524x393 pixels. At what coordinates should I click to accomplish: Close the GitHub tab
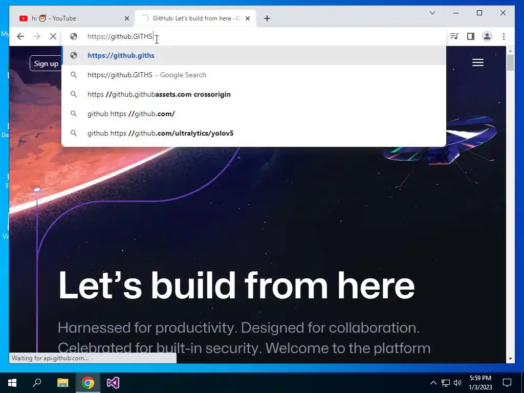[248, 18]
